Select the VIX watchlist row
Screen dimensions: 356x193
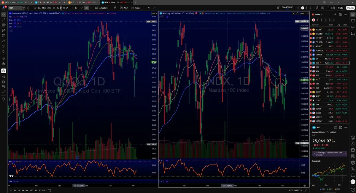click(x=329, y=80)
